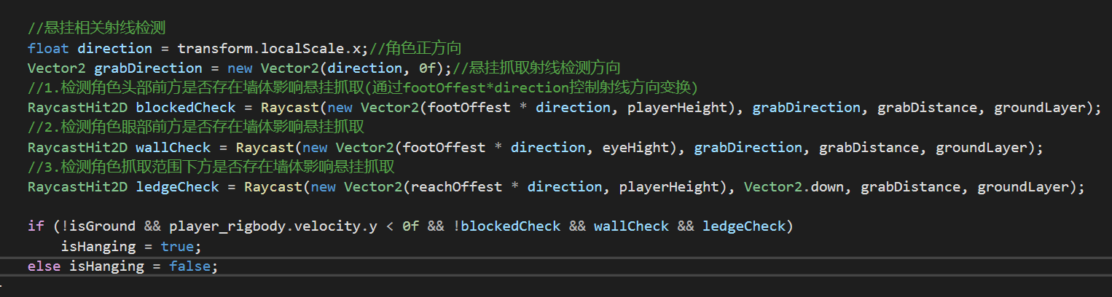Click the first comment line about 悬挂相关射线检测

pyautogui.click(x=96, y=29)
